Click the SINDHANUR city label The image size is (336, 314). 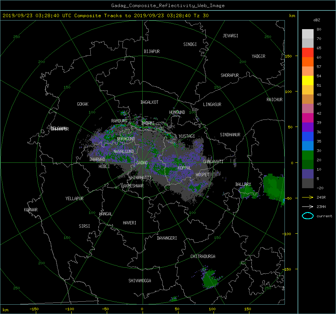(230, 135)
